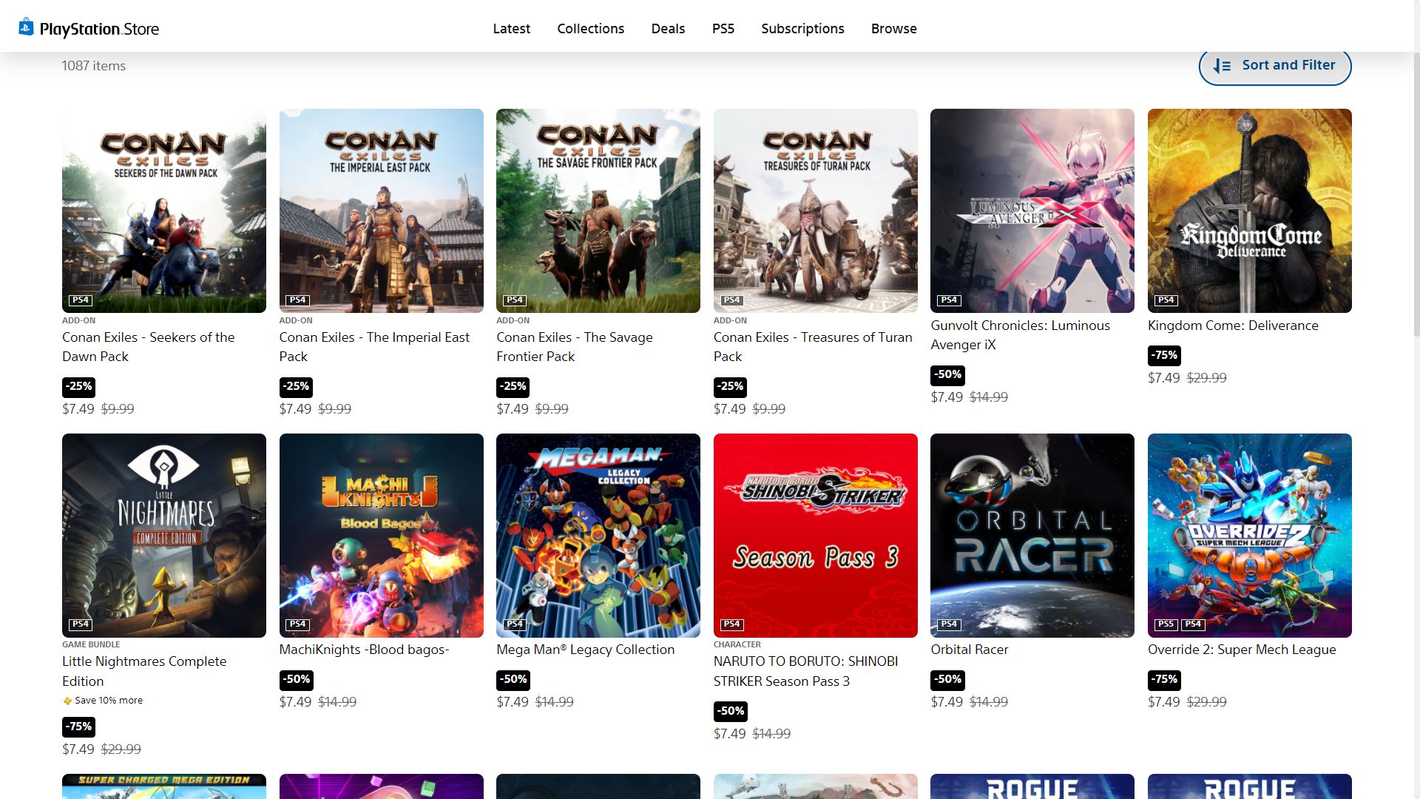Open the Latest menu tab
Screen dimensions: 1420x799
[511, 28]
